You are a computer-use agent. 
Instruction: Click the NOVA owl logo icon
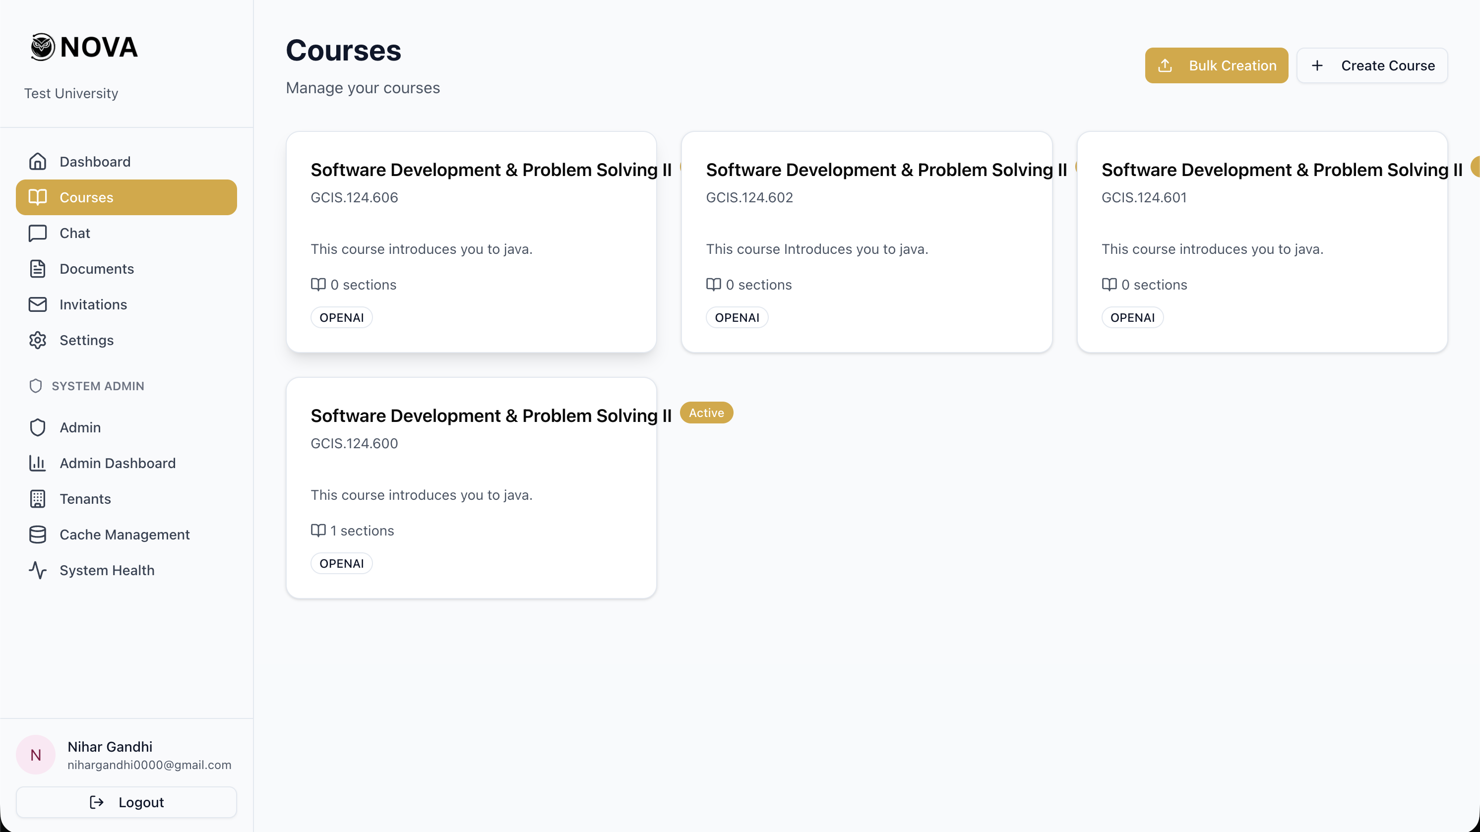pos(42,47)
